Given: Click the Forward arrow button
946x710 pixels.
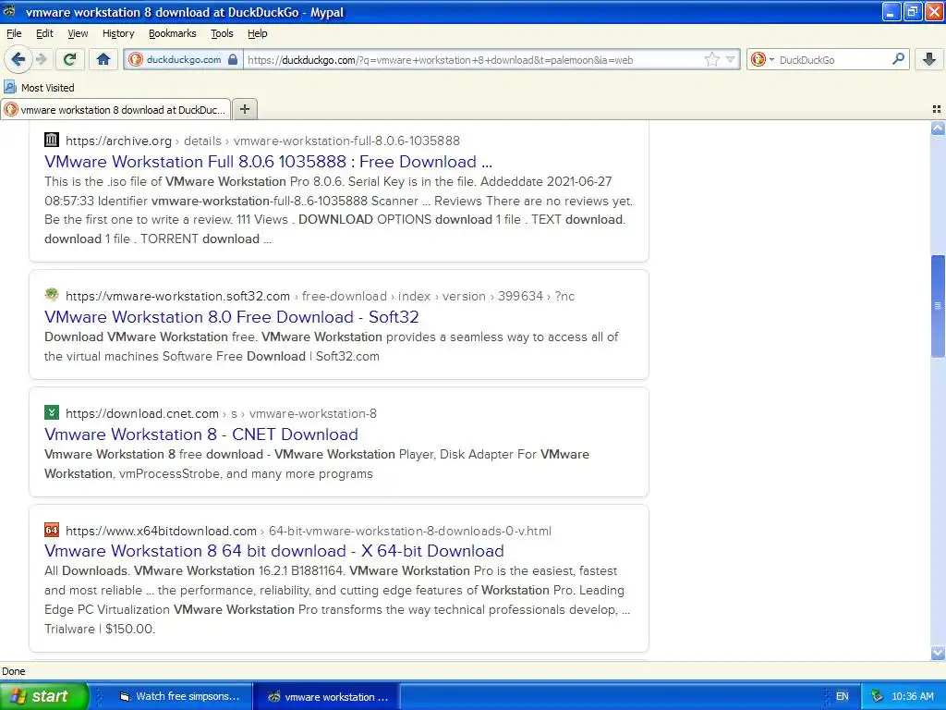Looking at the screenshot, I should click(x=41, y=59).
